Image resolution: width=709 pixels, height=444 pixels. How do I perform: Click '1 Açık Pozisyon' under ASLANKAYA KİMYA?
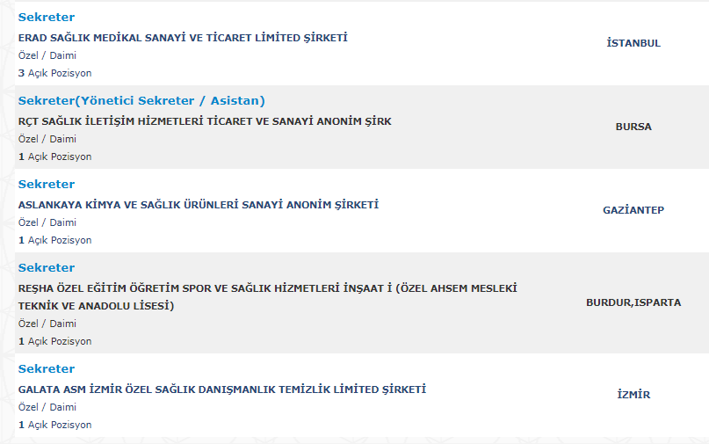coord(54,240)
